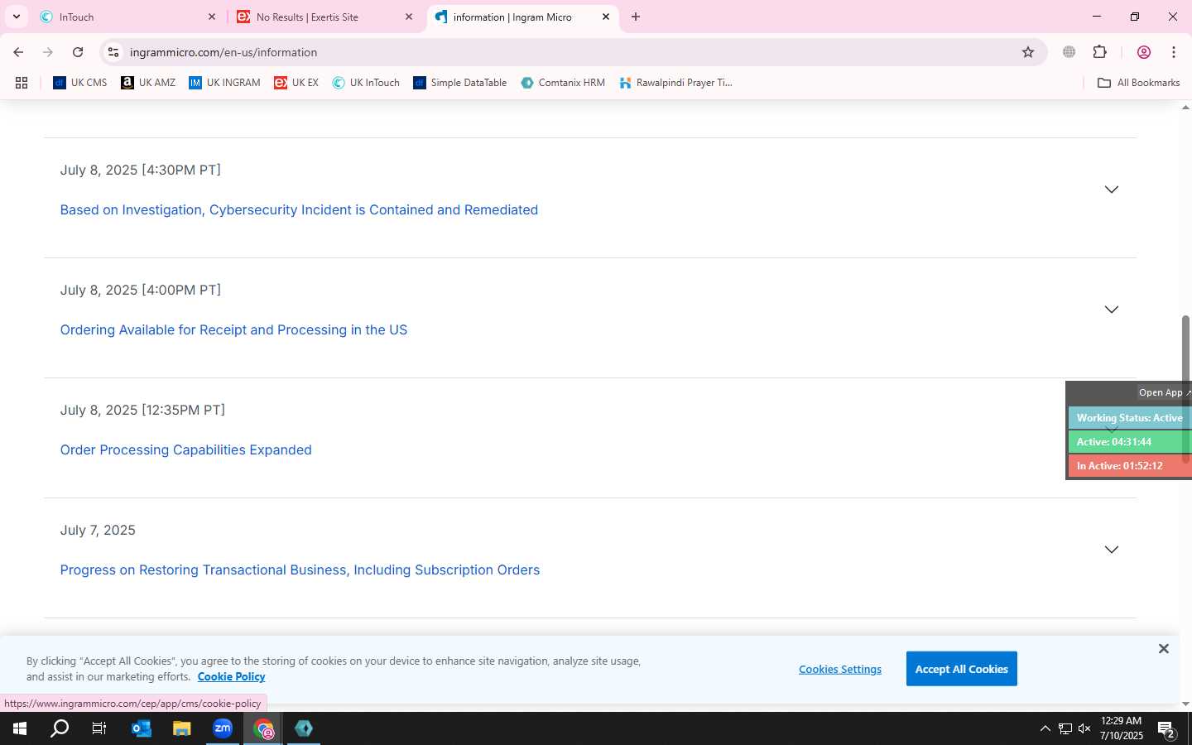Click the Open App overlay button

(x=1163, y=392)
